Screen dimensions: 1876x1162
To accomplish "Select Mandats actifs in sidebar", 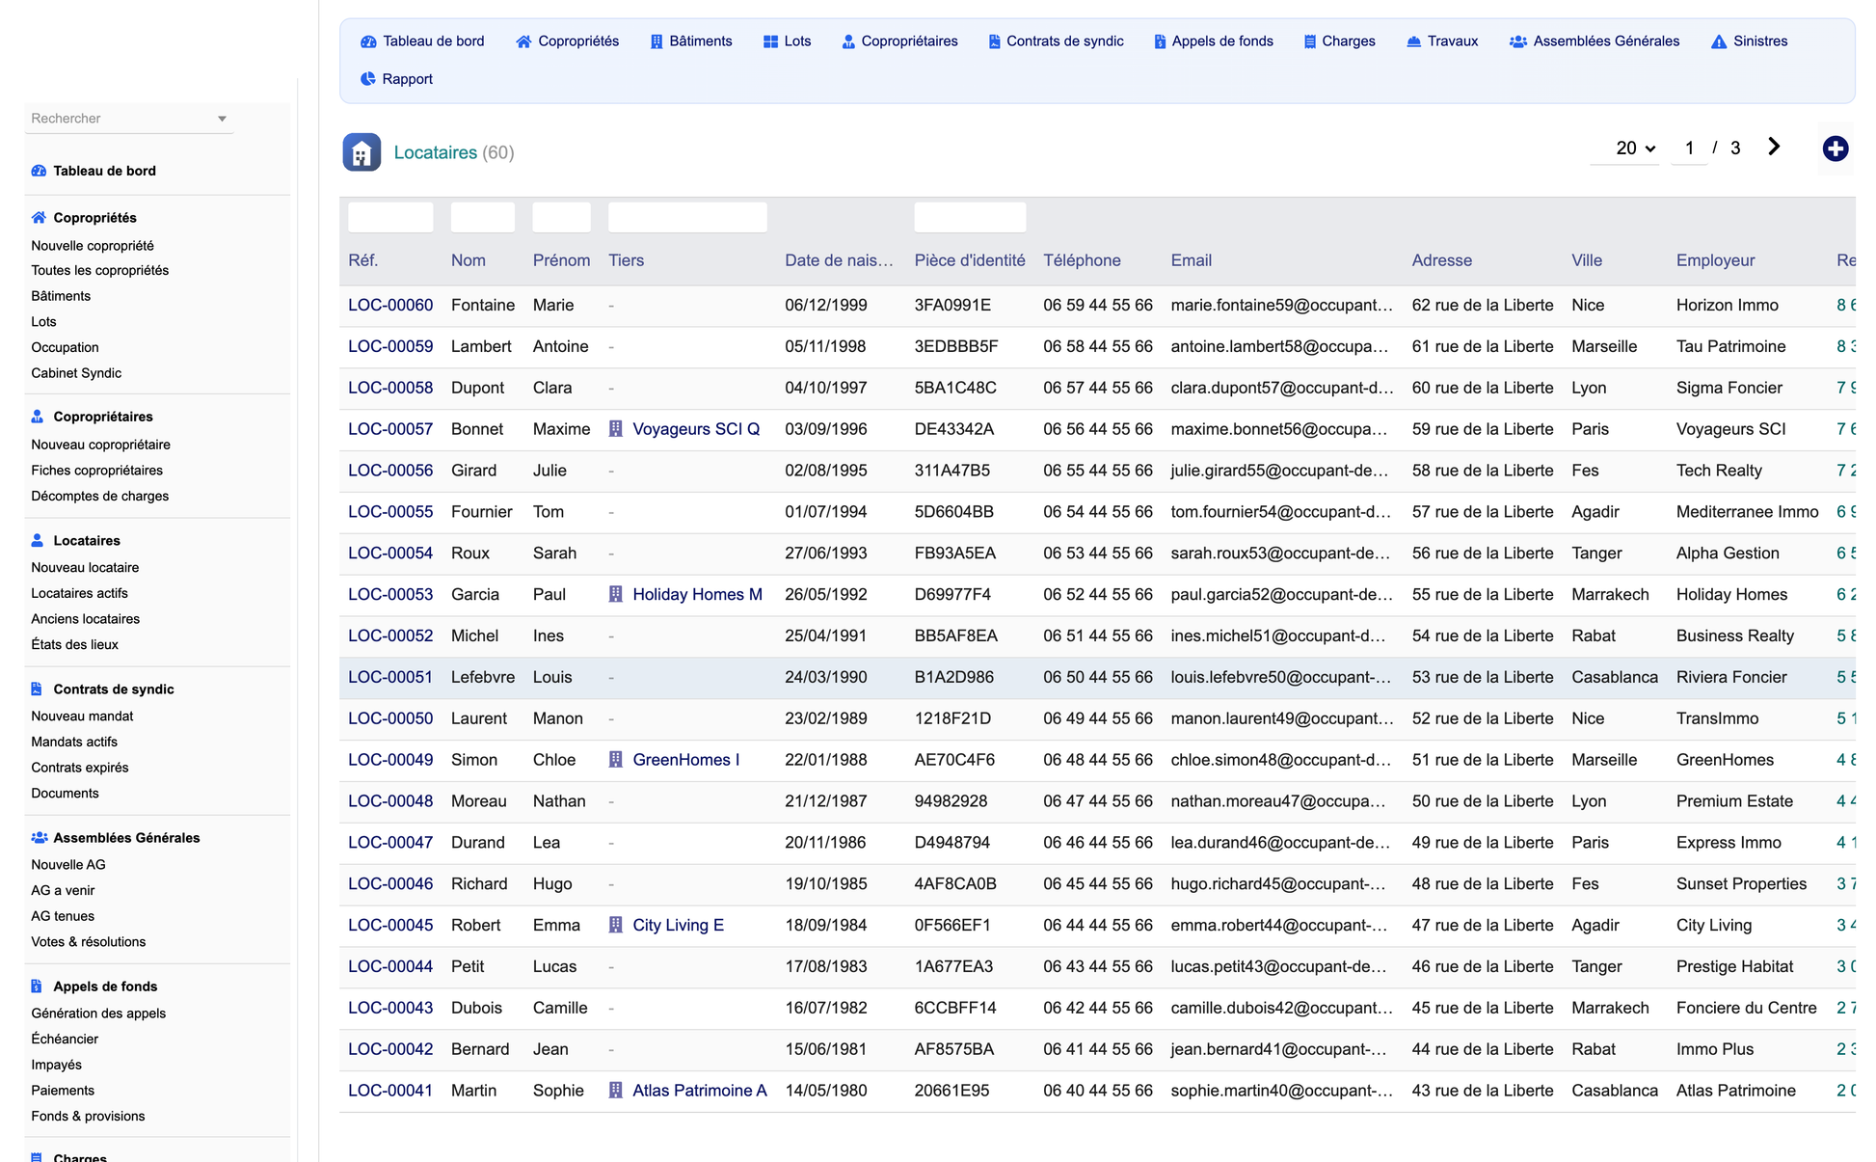I will tap(74, 743).
